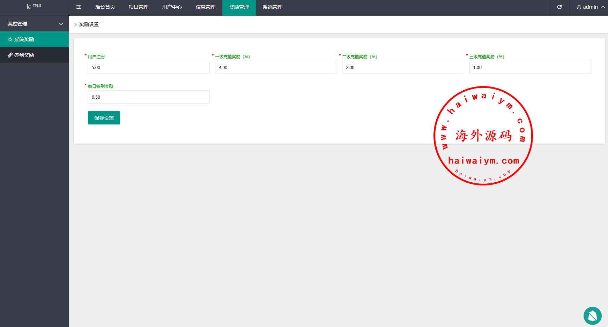
Task: Focus the 一级充值奖励 percentage field
Action: (276, 67)
